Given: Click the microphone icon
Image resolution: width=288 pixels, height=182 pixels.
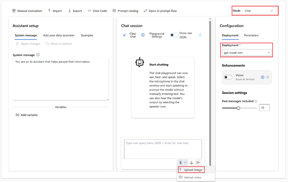Looking at the screenshot, I should click(191, 163).
